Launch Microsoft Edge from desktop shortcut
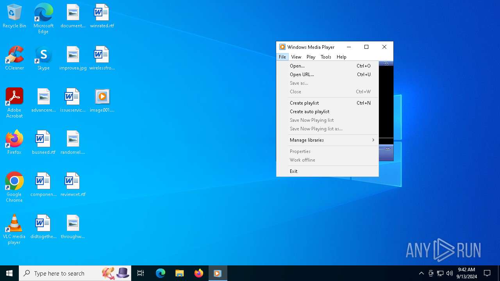This screenshot has height=281, width=500. (43, 19)
